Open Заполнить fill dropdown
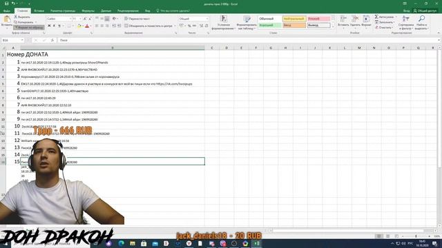Image resolution: width=442 pixels, height=248 pixels. click(385, 22)
